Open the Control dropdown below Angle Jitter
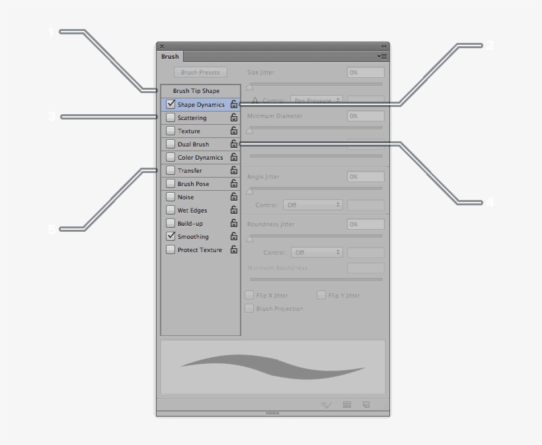 coord(313,205)
